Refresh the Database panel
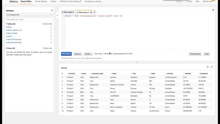Viewport: 220px width, 124px height. 52,11
